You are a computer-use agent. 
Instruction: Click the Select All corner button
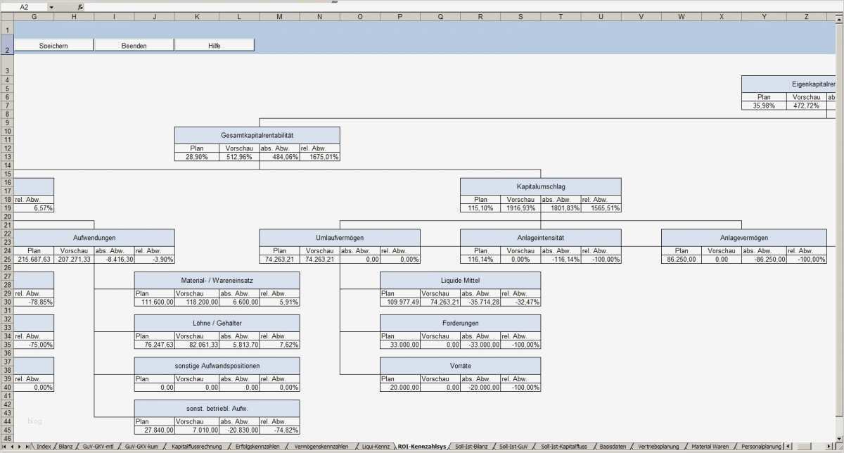click(8, 15)
